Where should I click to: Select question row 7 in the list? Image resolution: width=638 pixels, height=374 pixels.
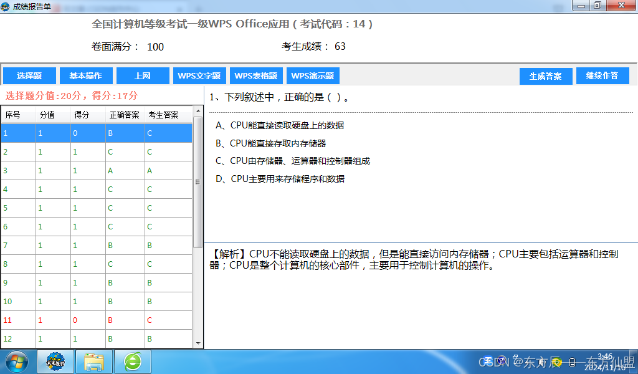(x=97, y=246)
